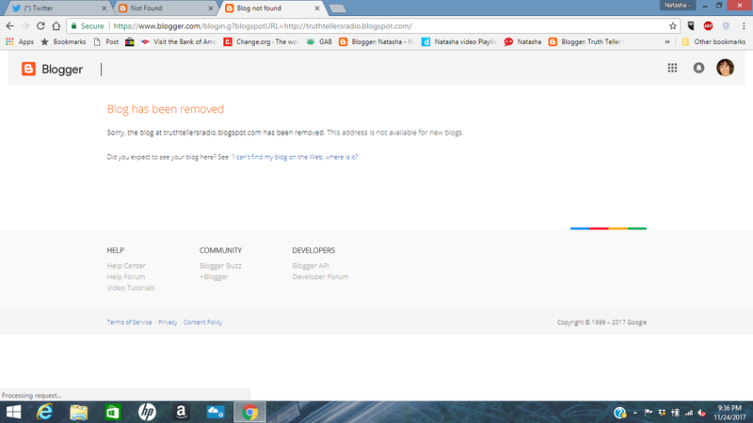The height and width of the screenshot is (423, 753).
Task: Open Internet Explorer from the taskbar
Action: pyautogui.click(x=44, y=412)
